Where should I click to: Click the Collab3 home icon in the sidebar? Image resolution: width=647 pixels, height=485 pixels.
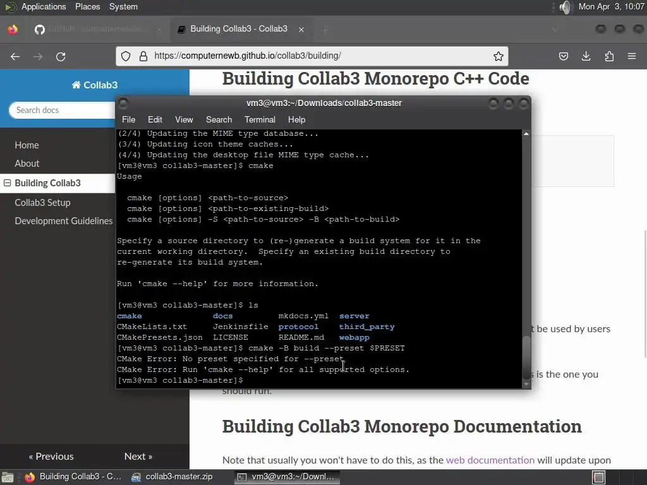[x=76, y=85]
